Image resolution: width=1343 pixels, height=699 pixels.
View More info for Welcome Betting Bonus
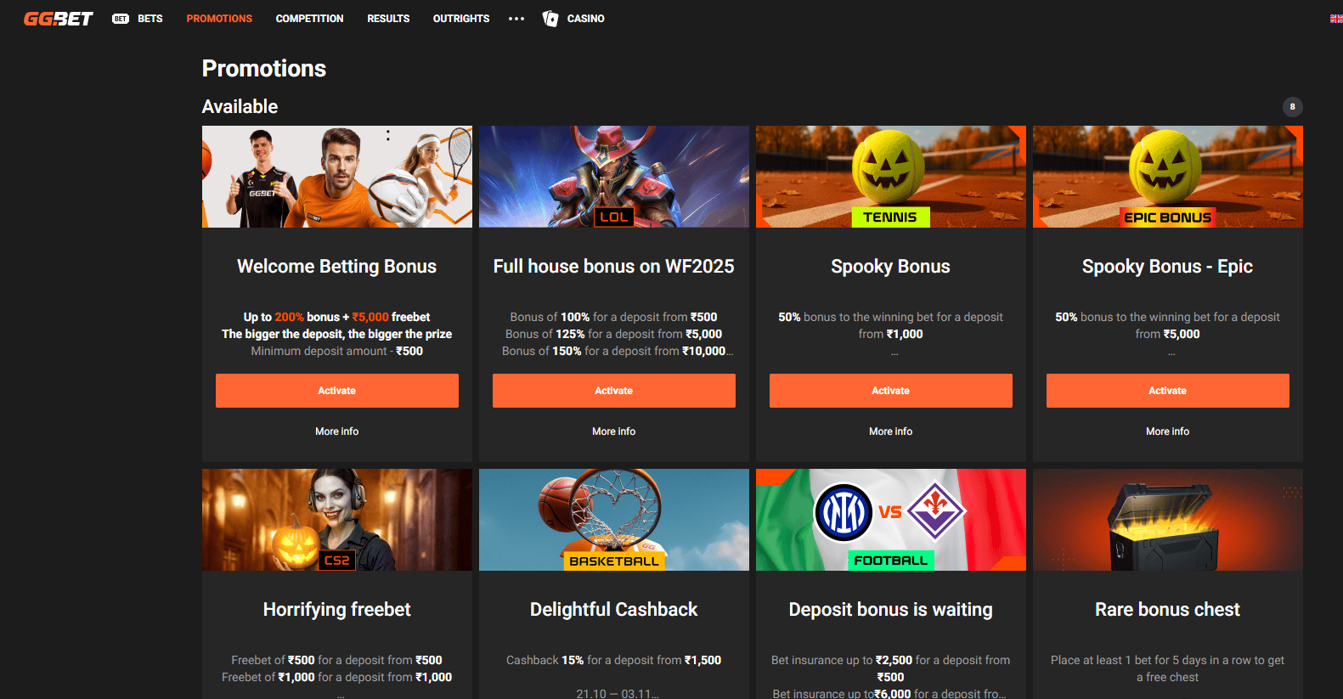point(336,431)
